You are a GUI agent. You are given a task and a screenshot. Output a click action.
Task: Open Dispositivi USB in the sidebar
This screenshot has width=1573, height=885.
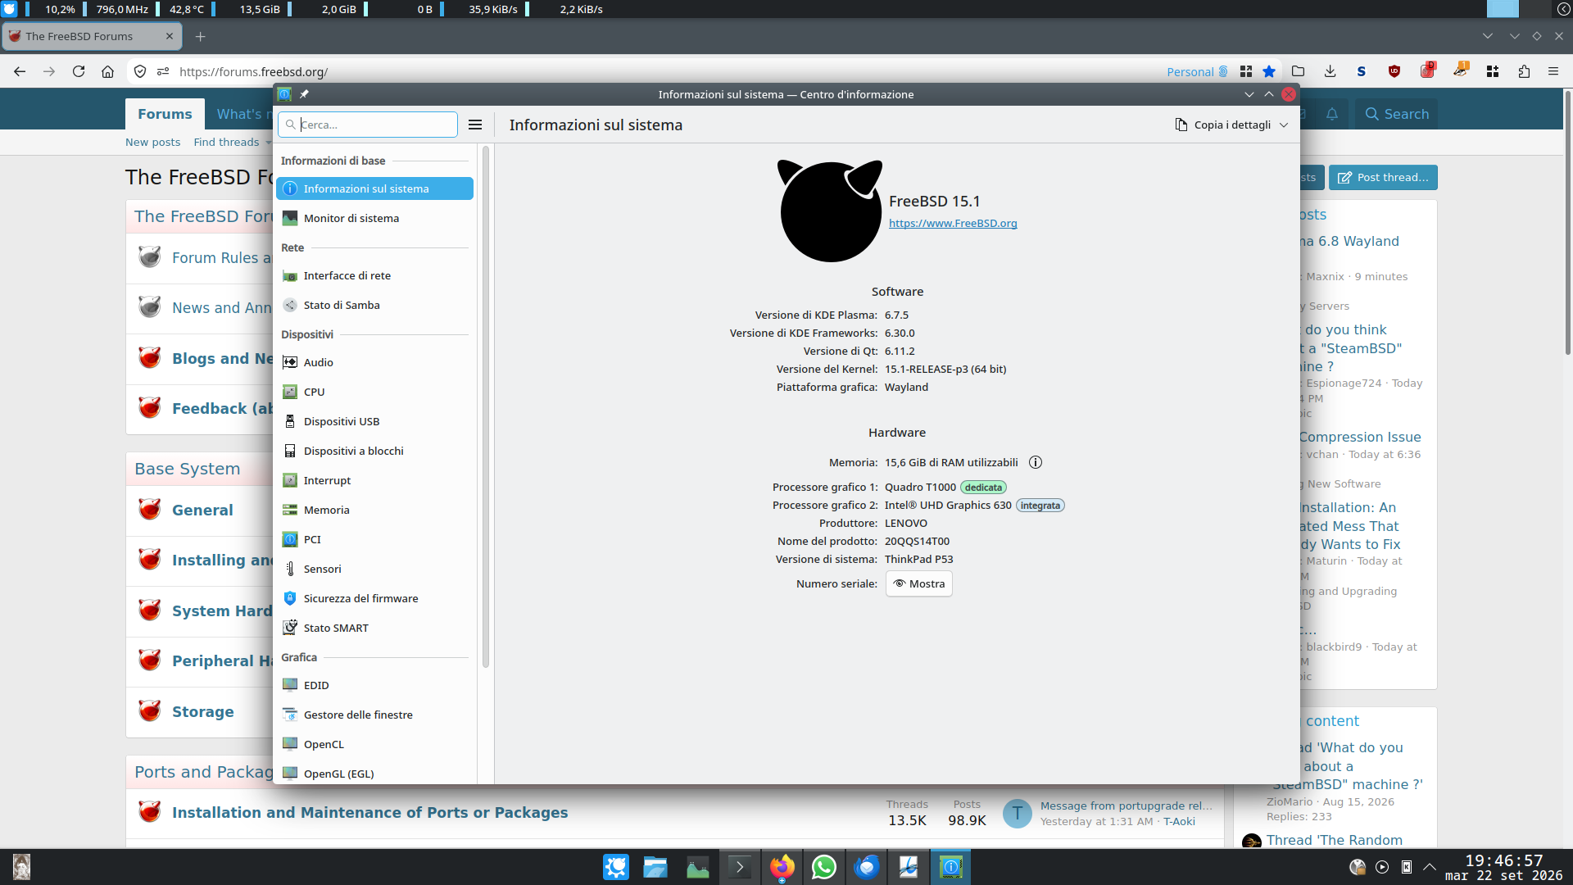pos(374,421)
